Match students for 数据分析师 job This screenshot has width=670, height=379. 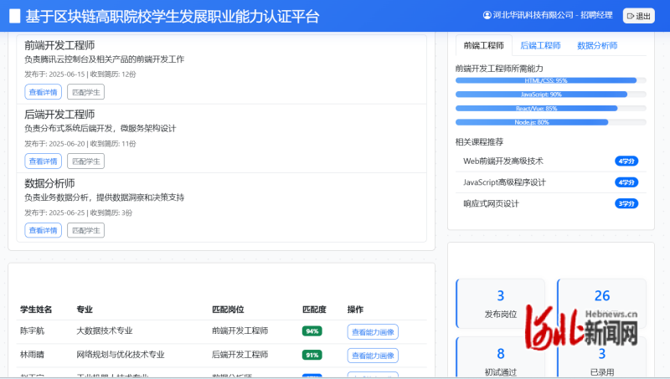[x=85, y=231]
